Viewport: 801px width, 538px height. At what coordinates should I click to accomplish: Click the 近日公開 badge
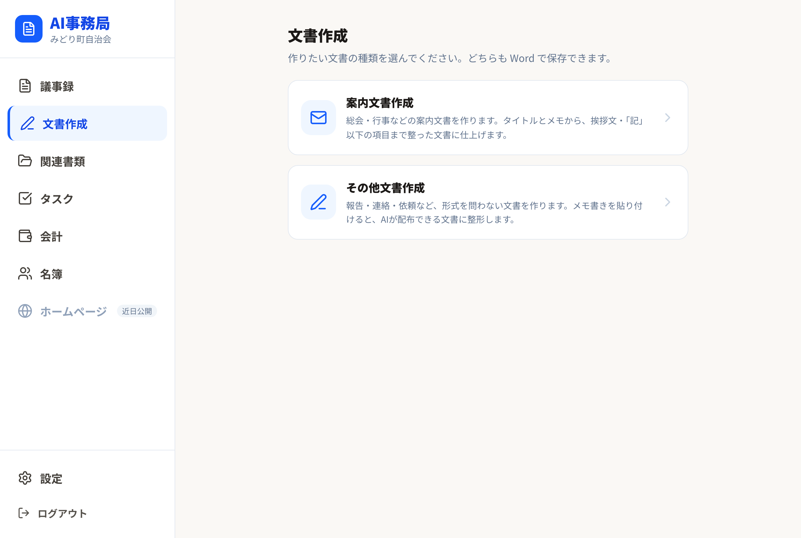[137, 311]
